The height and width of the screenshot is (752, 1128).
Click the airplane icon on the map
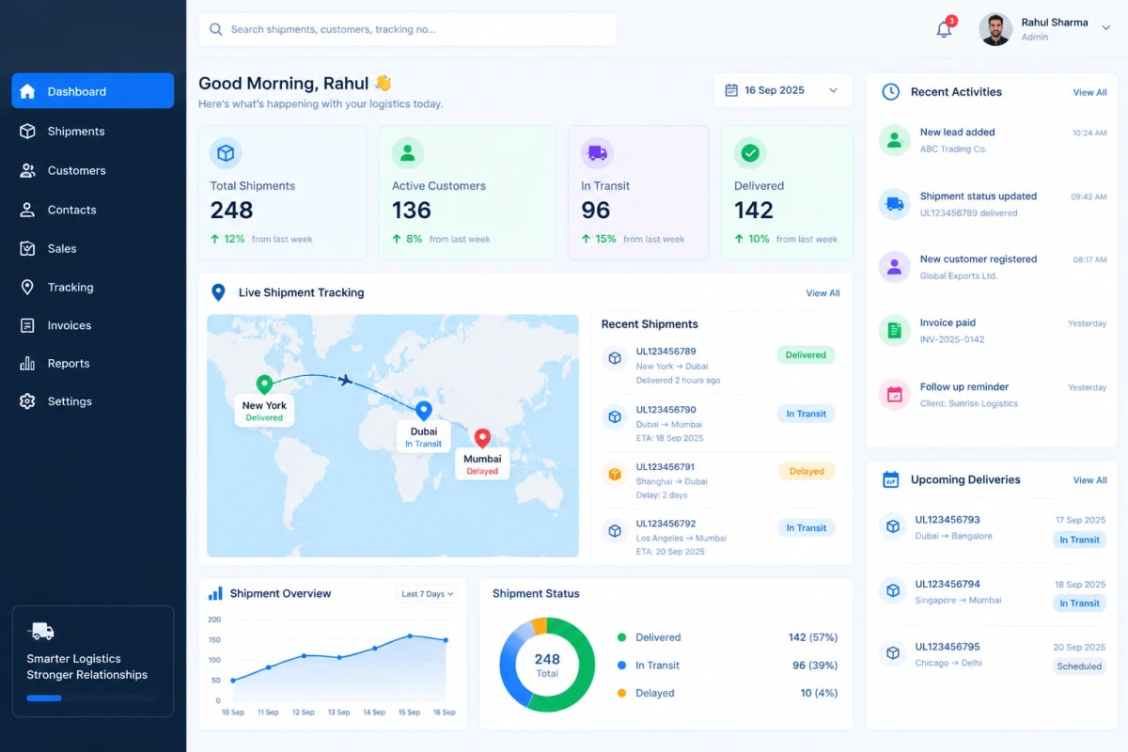pyautogui.click(x=345, y=380)
